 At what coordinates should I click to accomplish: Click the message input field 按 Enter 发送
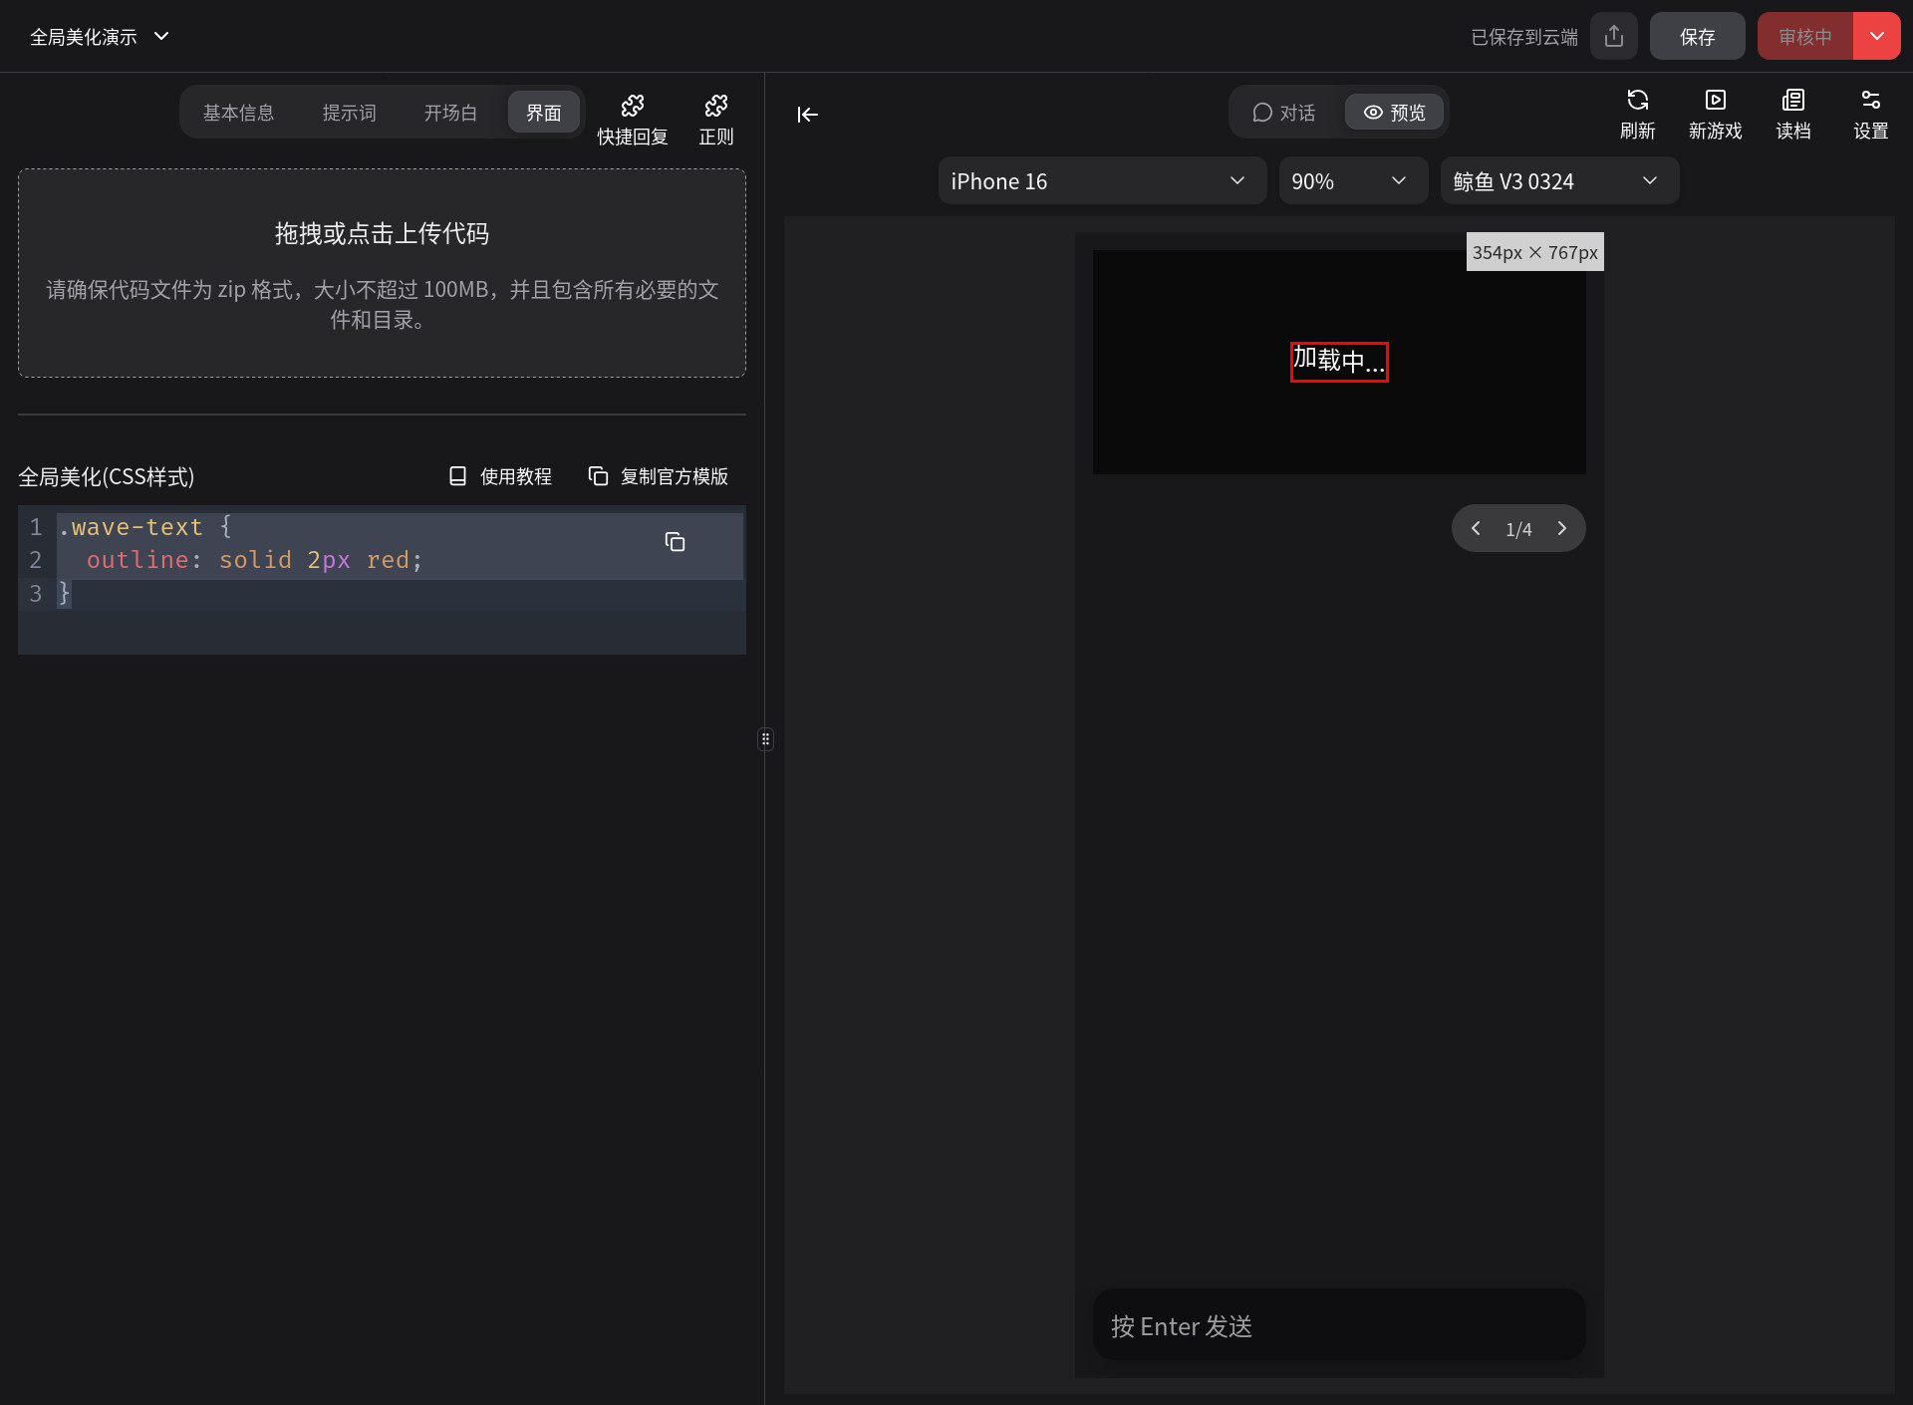(1338, 1325)
